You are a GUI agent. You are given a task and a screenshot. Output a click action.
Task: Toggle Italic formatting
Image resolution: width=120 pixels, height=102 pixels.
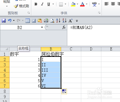tap(42, 4)
